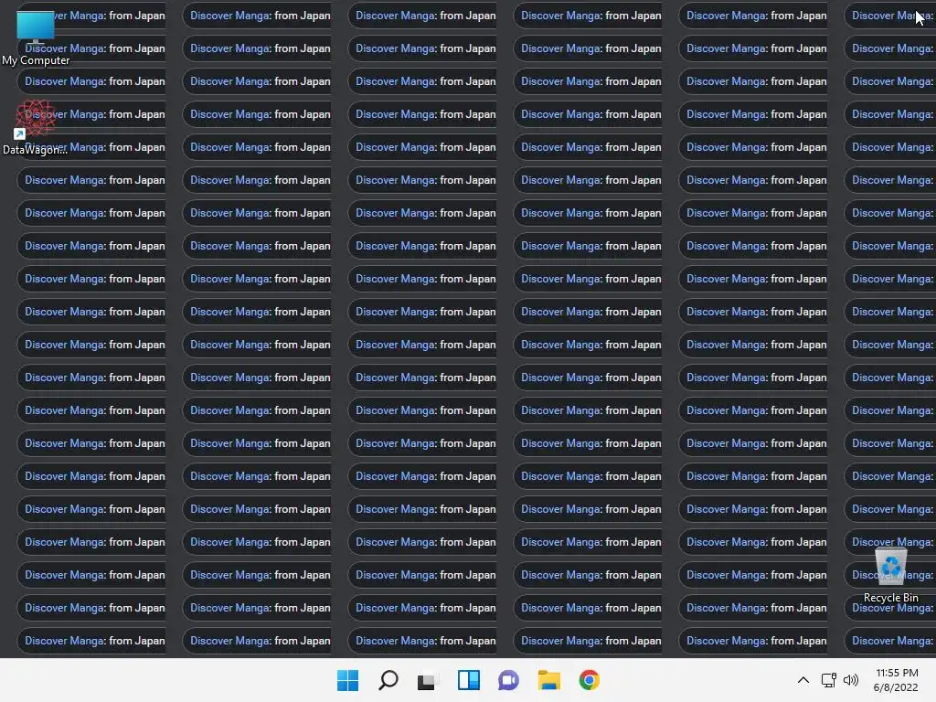
Task: Launch Google Chrome from the taskbar
Action: pos(590,680)
